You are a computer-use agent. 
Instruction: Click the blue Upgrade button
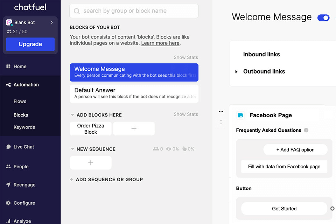point(30,44)
